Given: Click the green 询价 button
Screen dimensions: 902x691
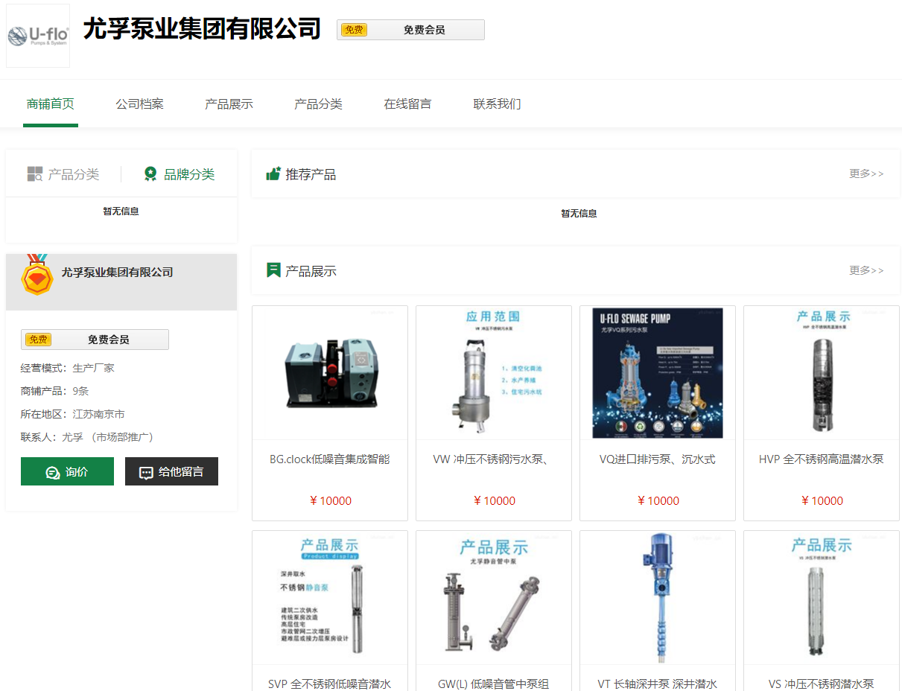Looking at the screenshot, I should pos(67,471).
